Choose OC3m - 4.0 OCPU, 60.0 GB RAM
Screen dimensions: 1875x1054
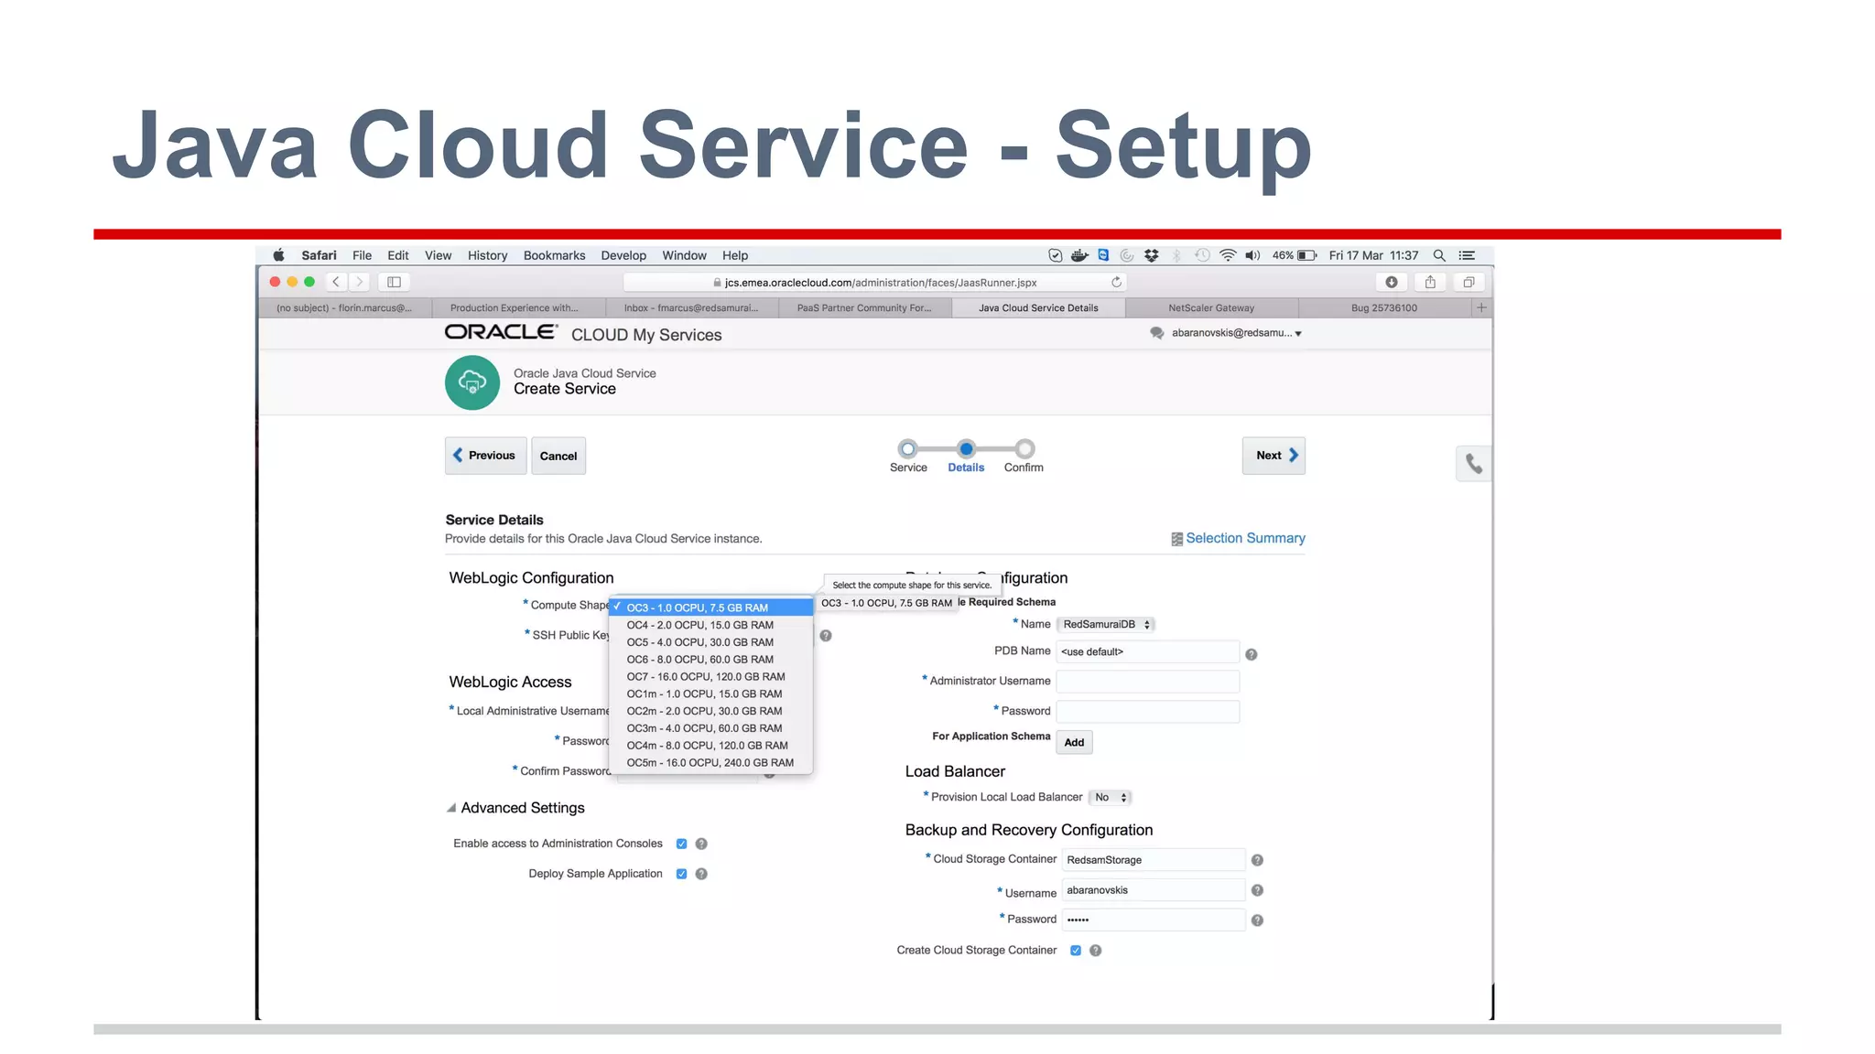click(x=710, y=728)
